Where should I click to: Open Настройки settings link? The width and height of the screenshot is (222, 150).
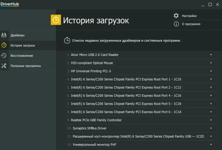coord(189,16)
